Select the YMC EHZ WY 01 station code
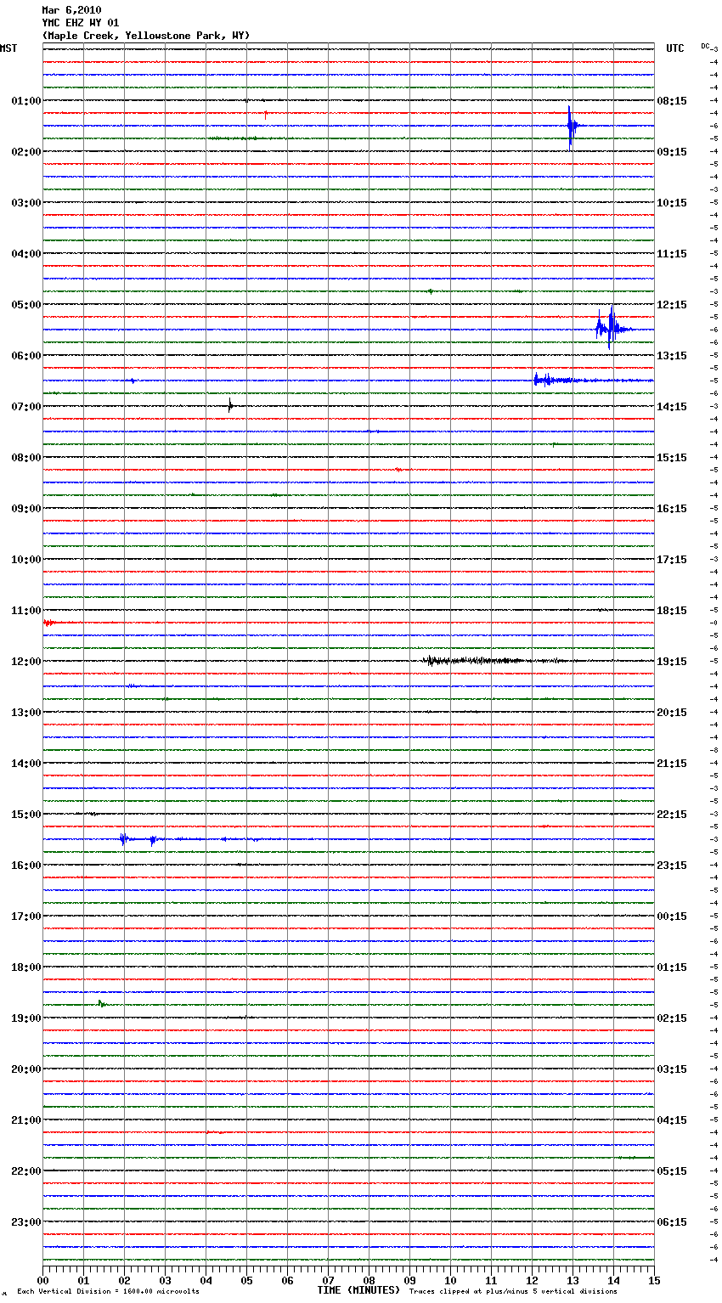722x1303 pixels. 81,23
